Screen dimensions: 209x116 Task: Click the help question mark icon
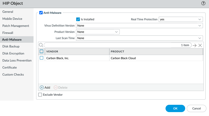pyautogui.click(x=203, y=3)
